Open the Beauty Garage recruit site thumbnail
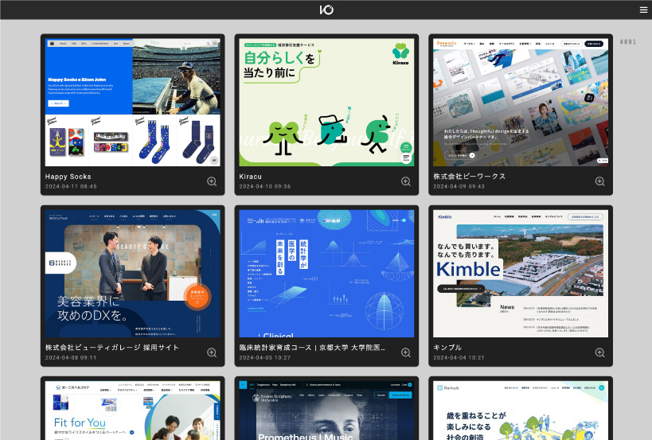The height and width of the screenshot is (440, 652). pos(133,274)
